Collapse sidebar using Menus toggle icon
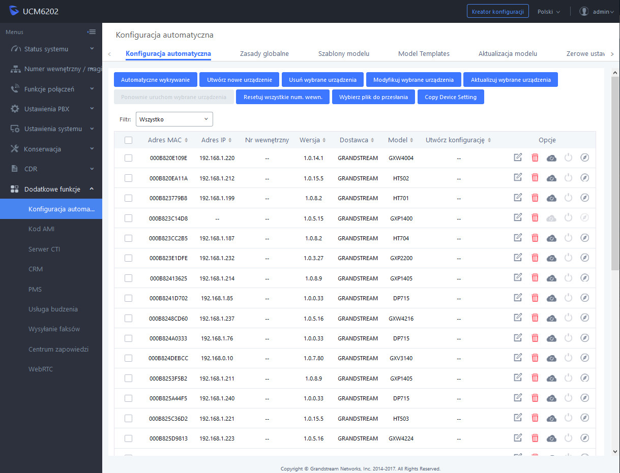 point(92,32)
